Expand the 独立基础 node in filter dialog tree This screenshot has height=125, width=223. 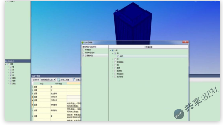pyautogui.click(x=113, y=74)
